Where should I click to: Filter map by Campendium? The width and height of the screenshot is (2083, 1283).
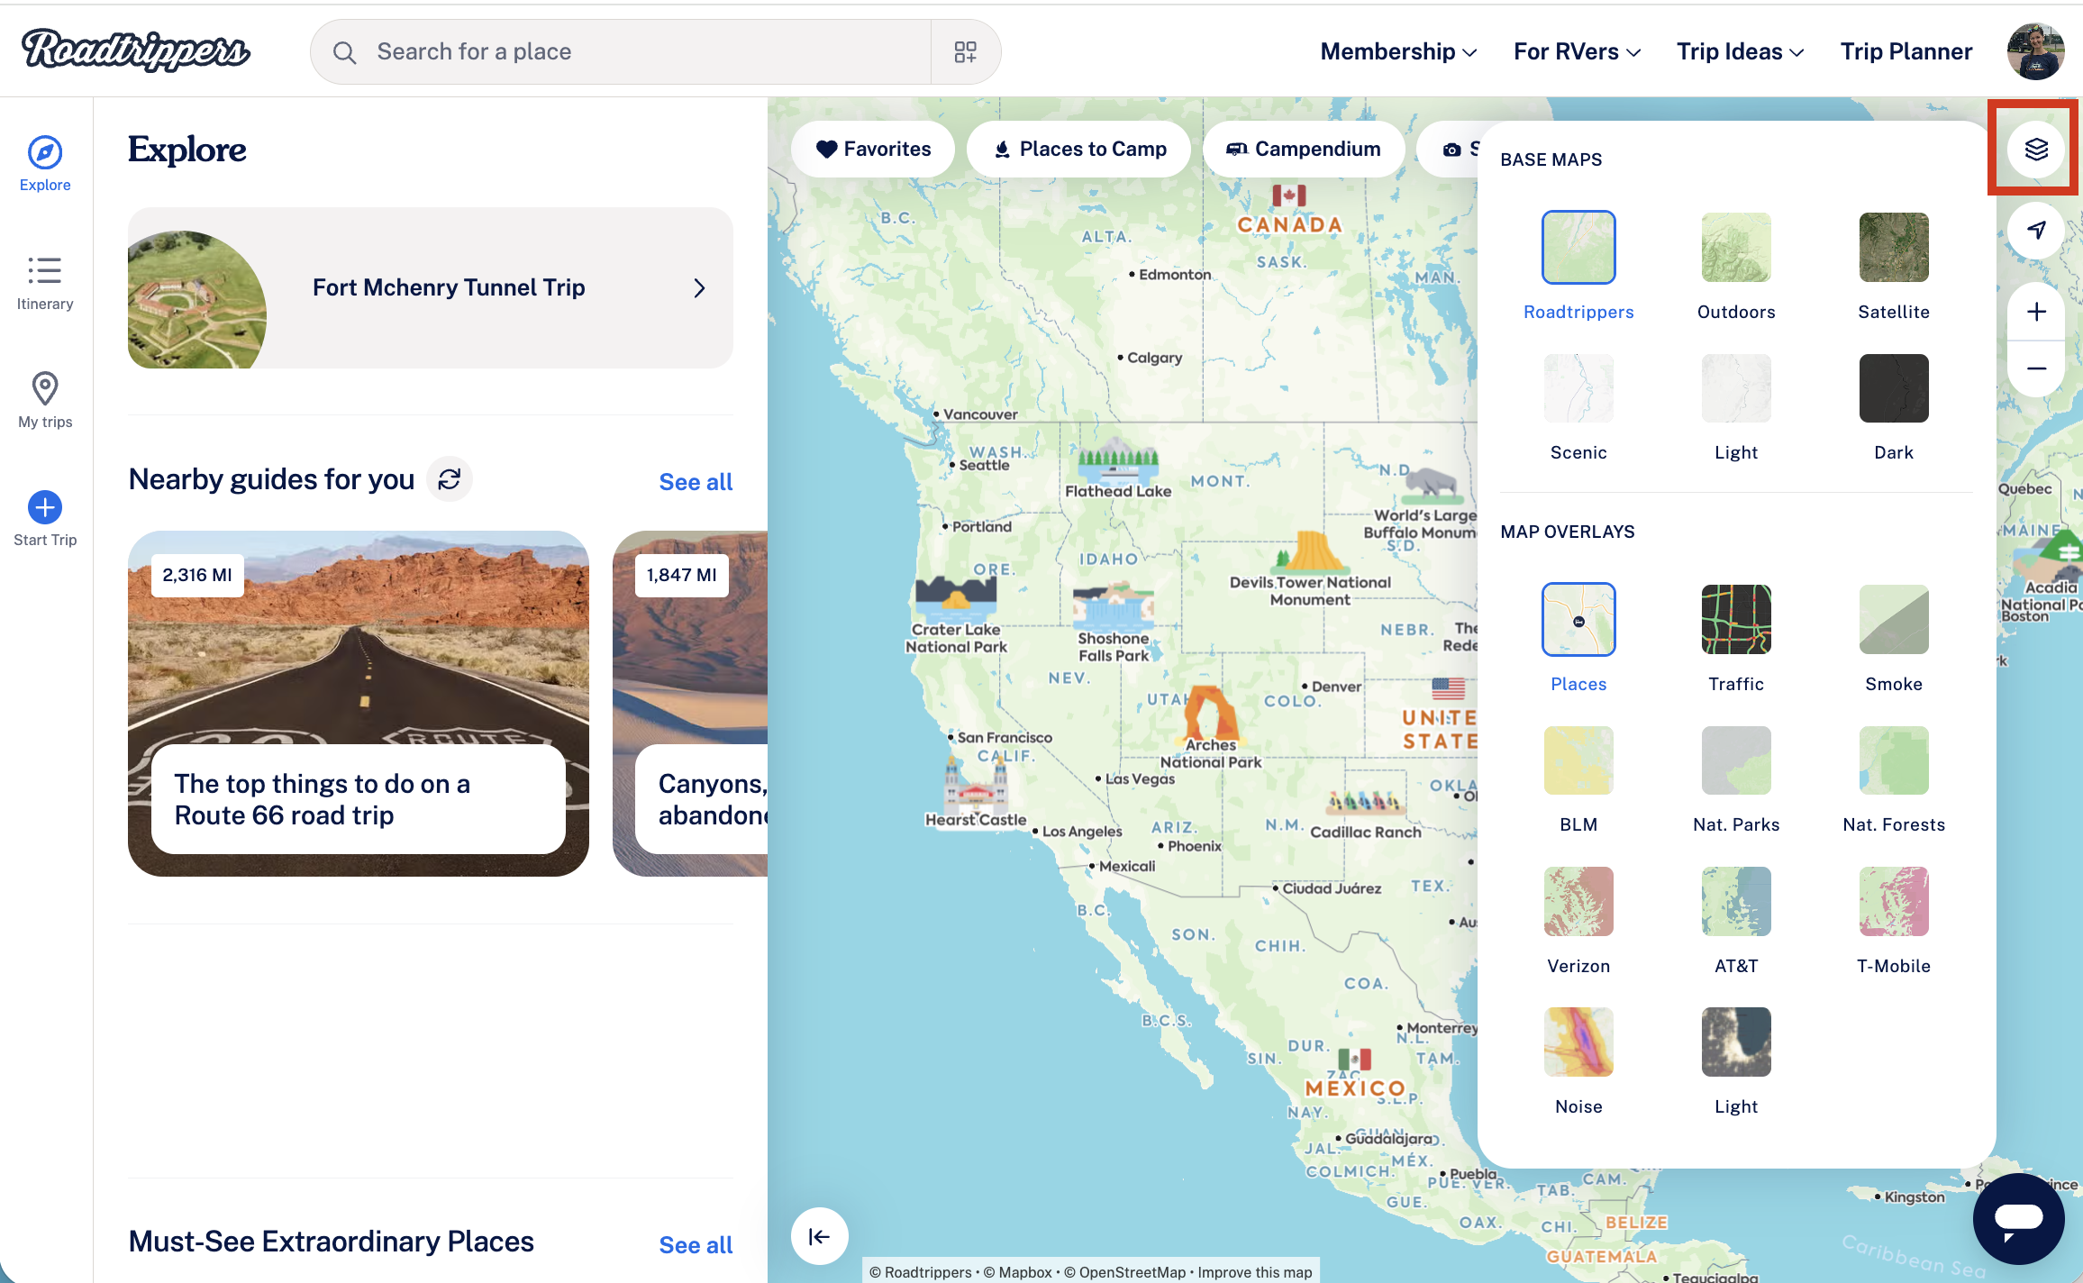click(1304, 149)
